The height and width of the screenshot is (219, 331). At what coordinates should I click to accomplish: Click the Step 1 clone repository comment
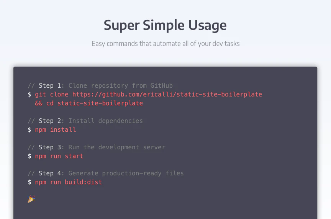[100, 86]
